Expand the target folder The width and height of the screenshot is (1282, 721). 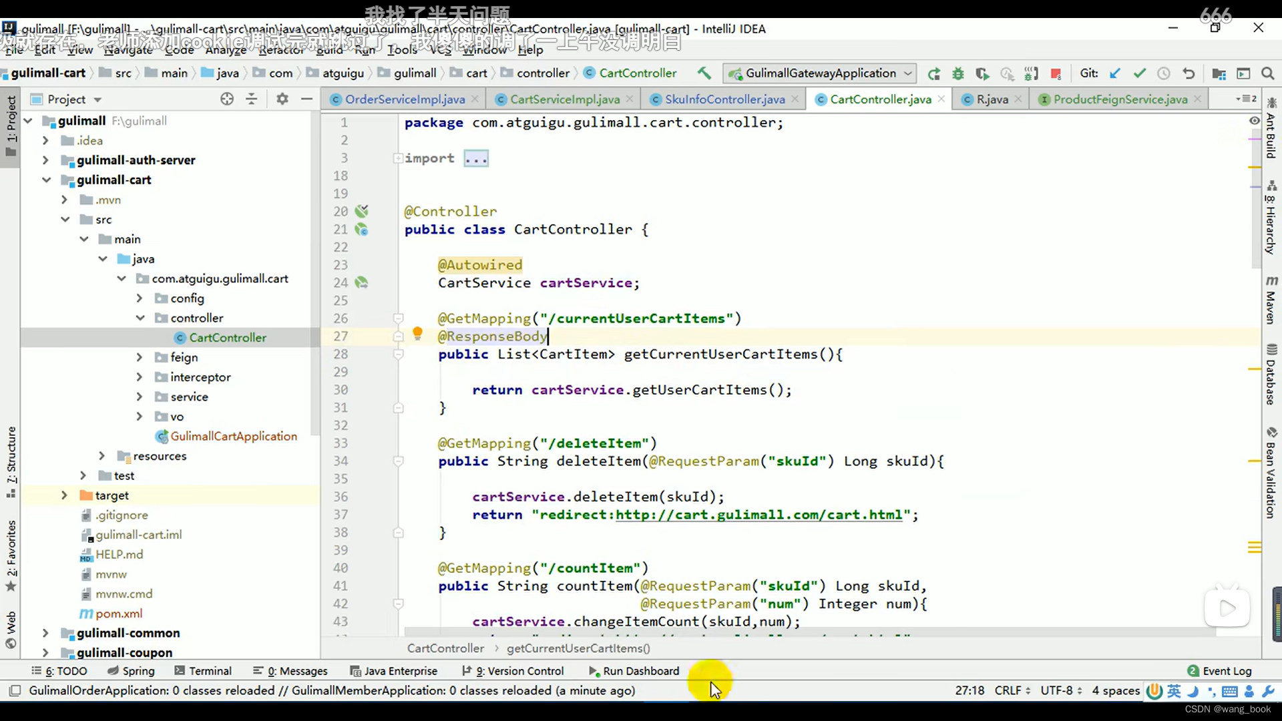coord(64,495)
